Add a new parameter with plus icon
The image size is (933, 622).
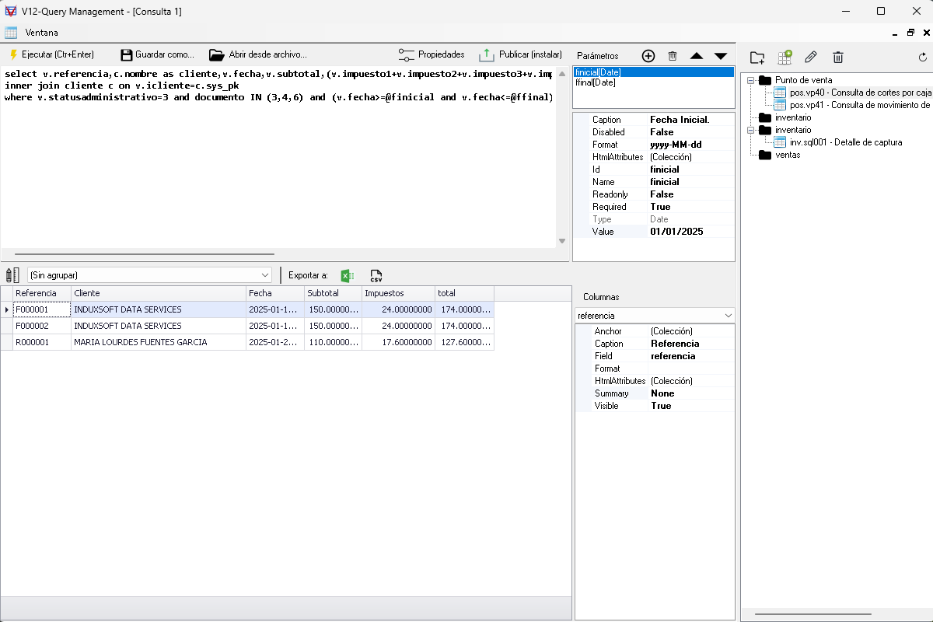pyautogui.click(x=648, y=56)
